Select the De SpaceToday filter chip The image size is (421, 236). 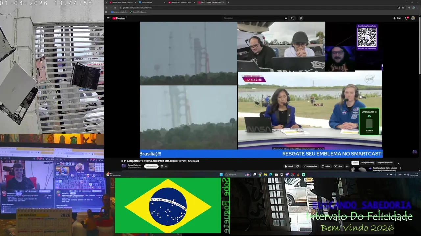[x=367, y=163]
